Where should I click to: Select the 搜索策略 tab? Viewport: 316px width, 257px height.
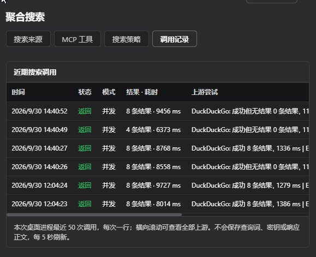[x=127, y=39]
